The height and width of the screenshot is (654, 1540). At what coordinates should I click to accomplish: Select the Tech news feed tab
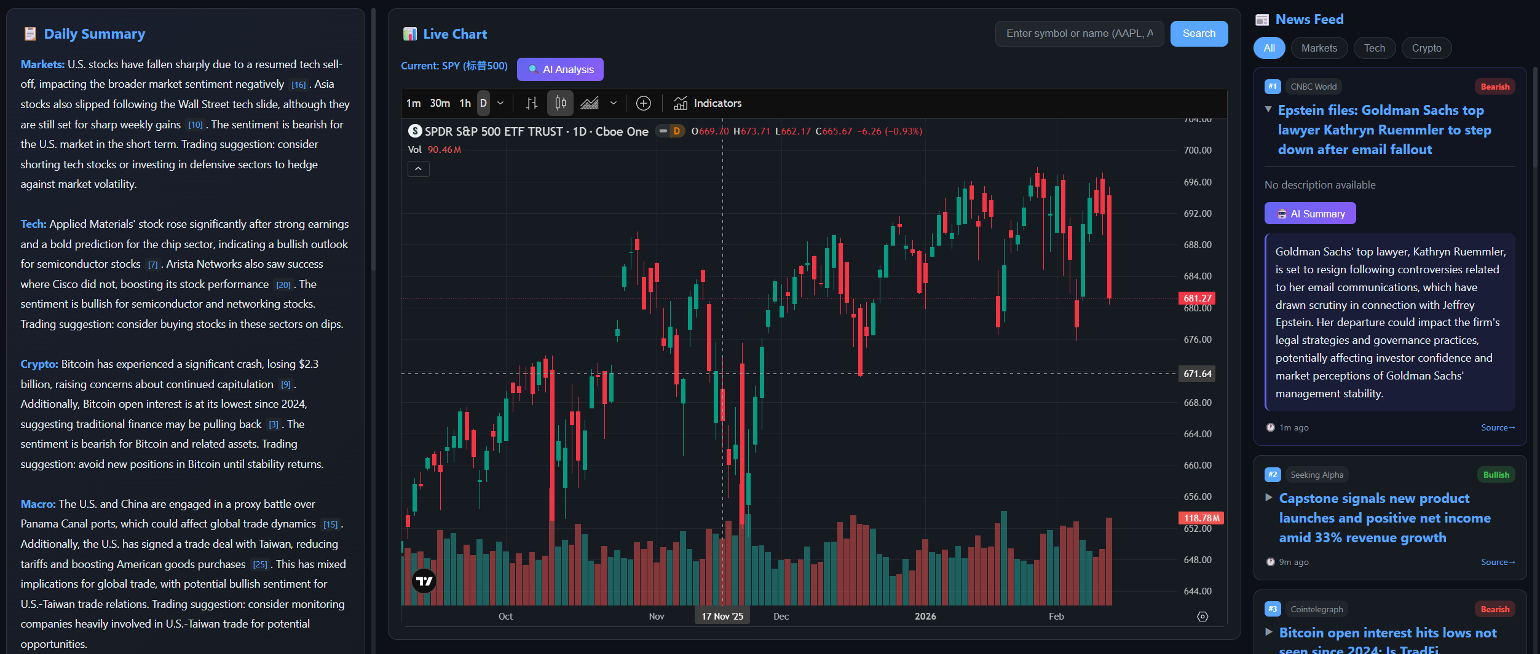pyautogui.click(x=1375, y=48)
